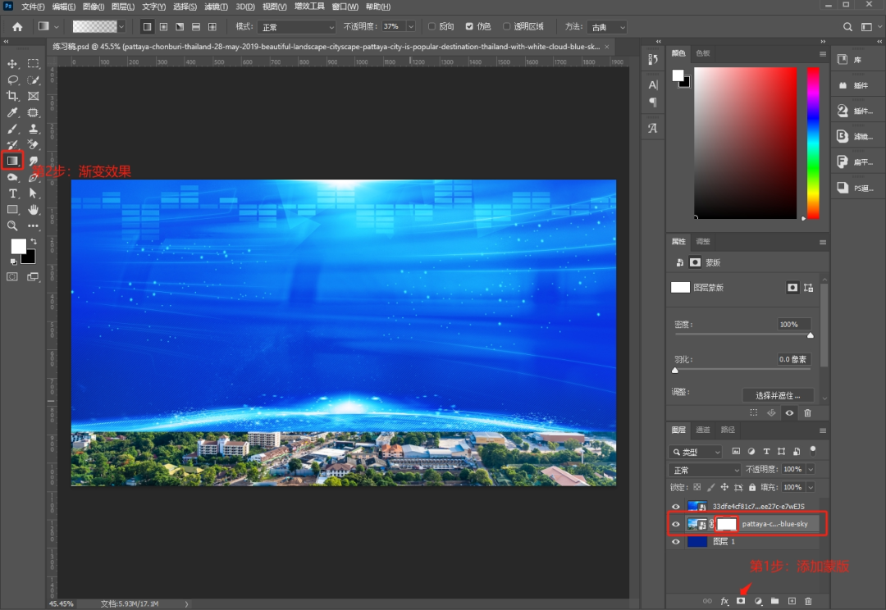Open the 图像(I) menu

[x=94, y=7]
